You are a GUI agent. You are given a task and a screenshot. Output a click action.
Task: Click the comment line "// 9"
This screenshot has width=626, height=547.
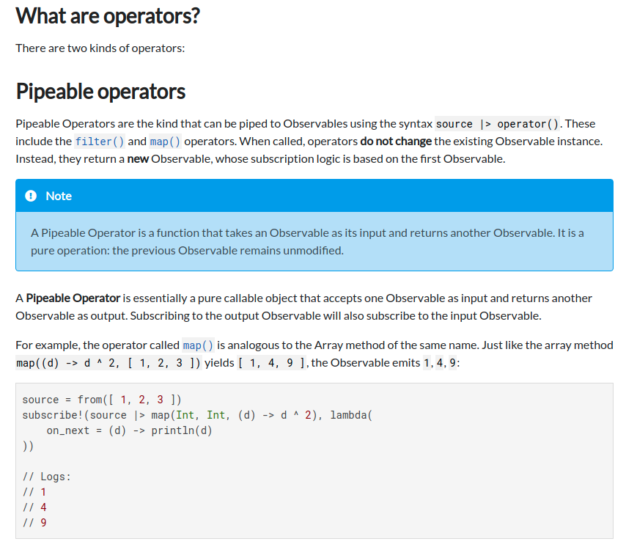tap(34, 523)
